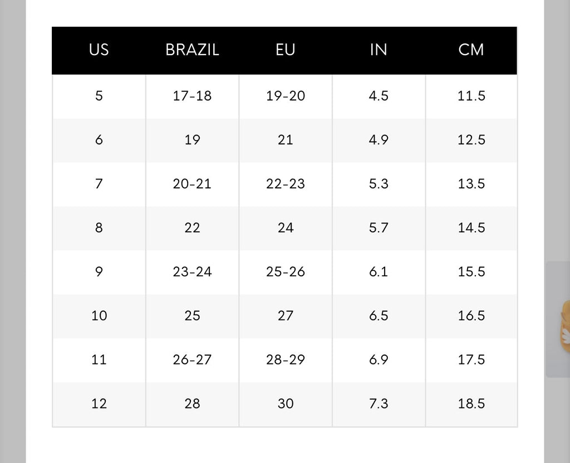Select US size 12 cell
This screenshot has height=463, width=570.
(99, 404)
